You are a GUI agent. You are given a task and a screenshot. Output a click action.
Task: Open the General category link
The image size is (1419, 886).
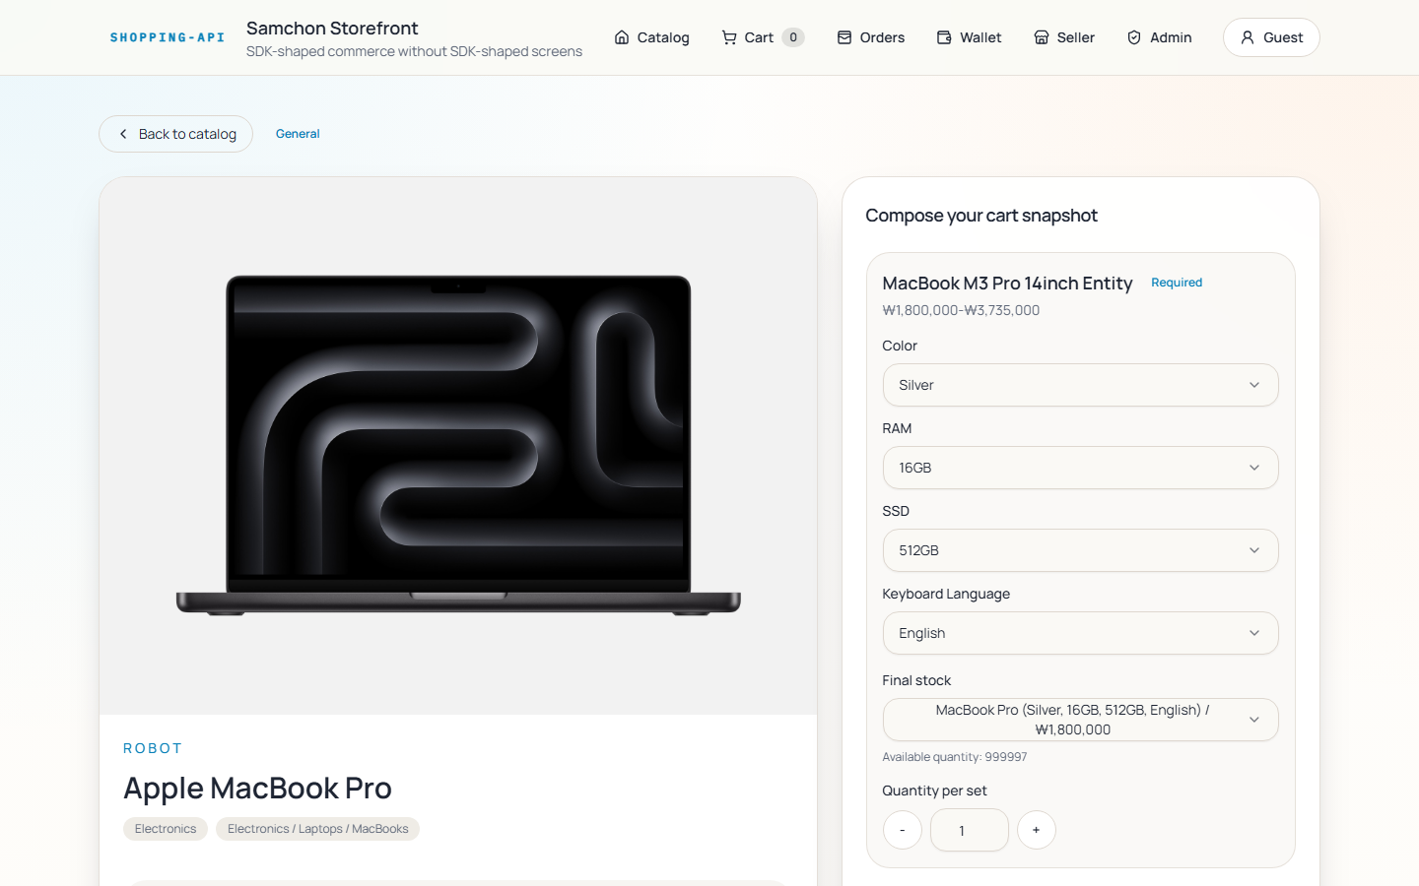coord(298,134)
